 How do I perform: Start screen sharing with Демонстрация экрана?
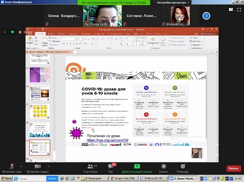pos(136,167)
